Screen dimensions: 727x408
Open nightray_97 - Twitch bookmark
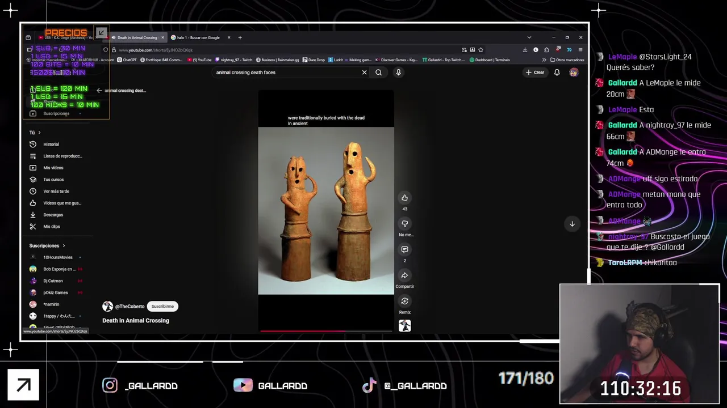tap(233, 60)
